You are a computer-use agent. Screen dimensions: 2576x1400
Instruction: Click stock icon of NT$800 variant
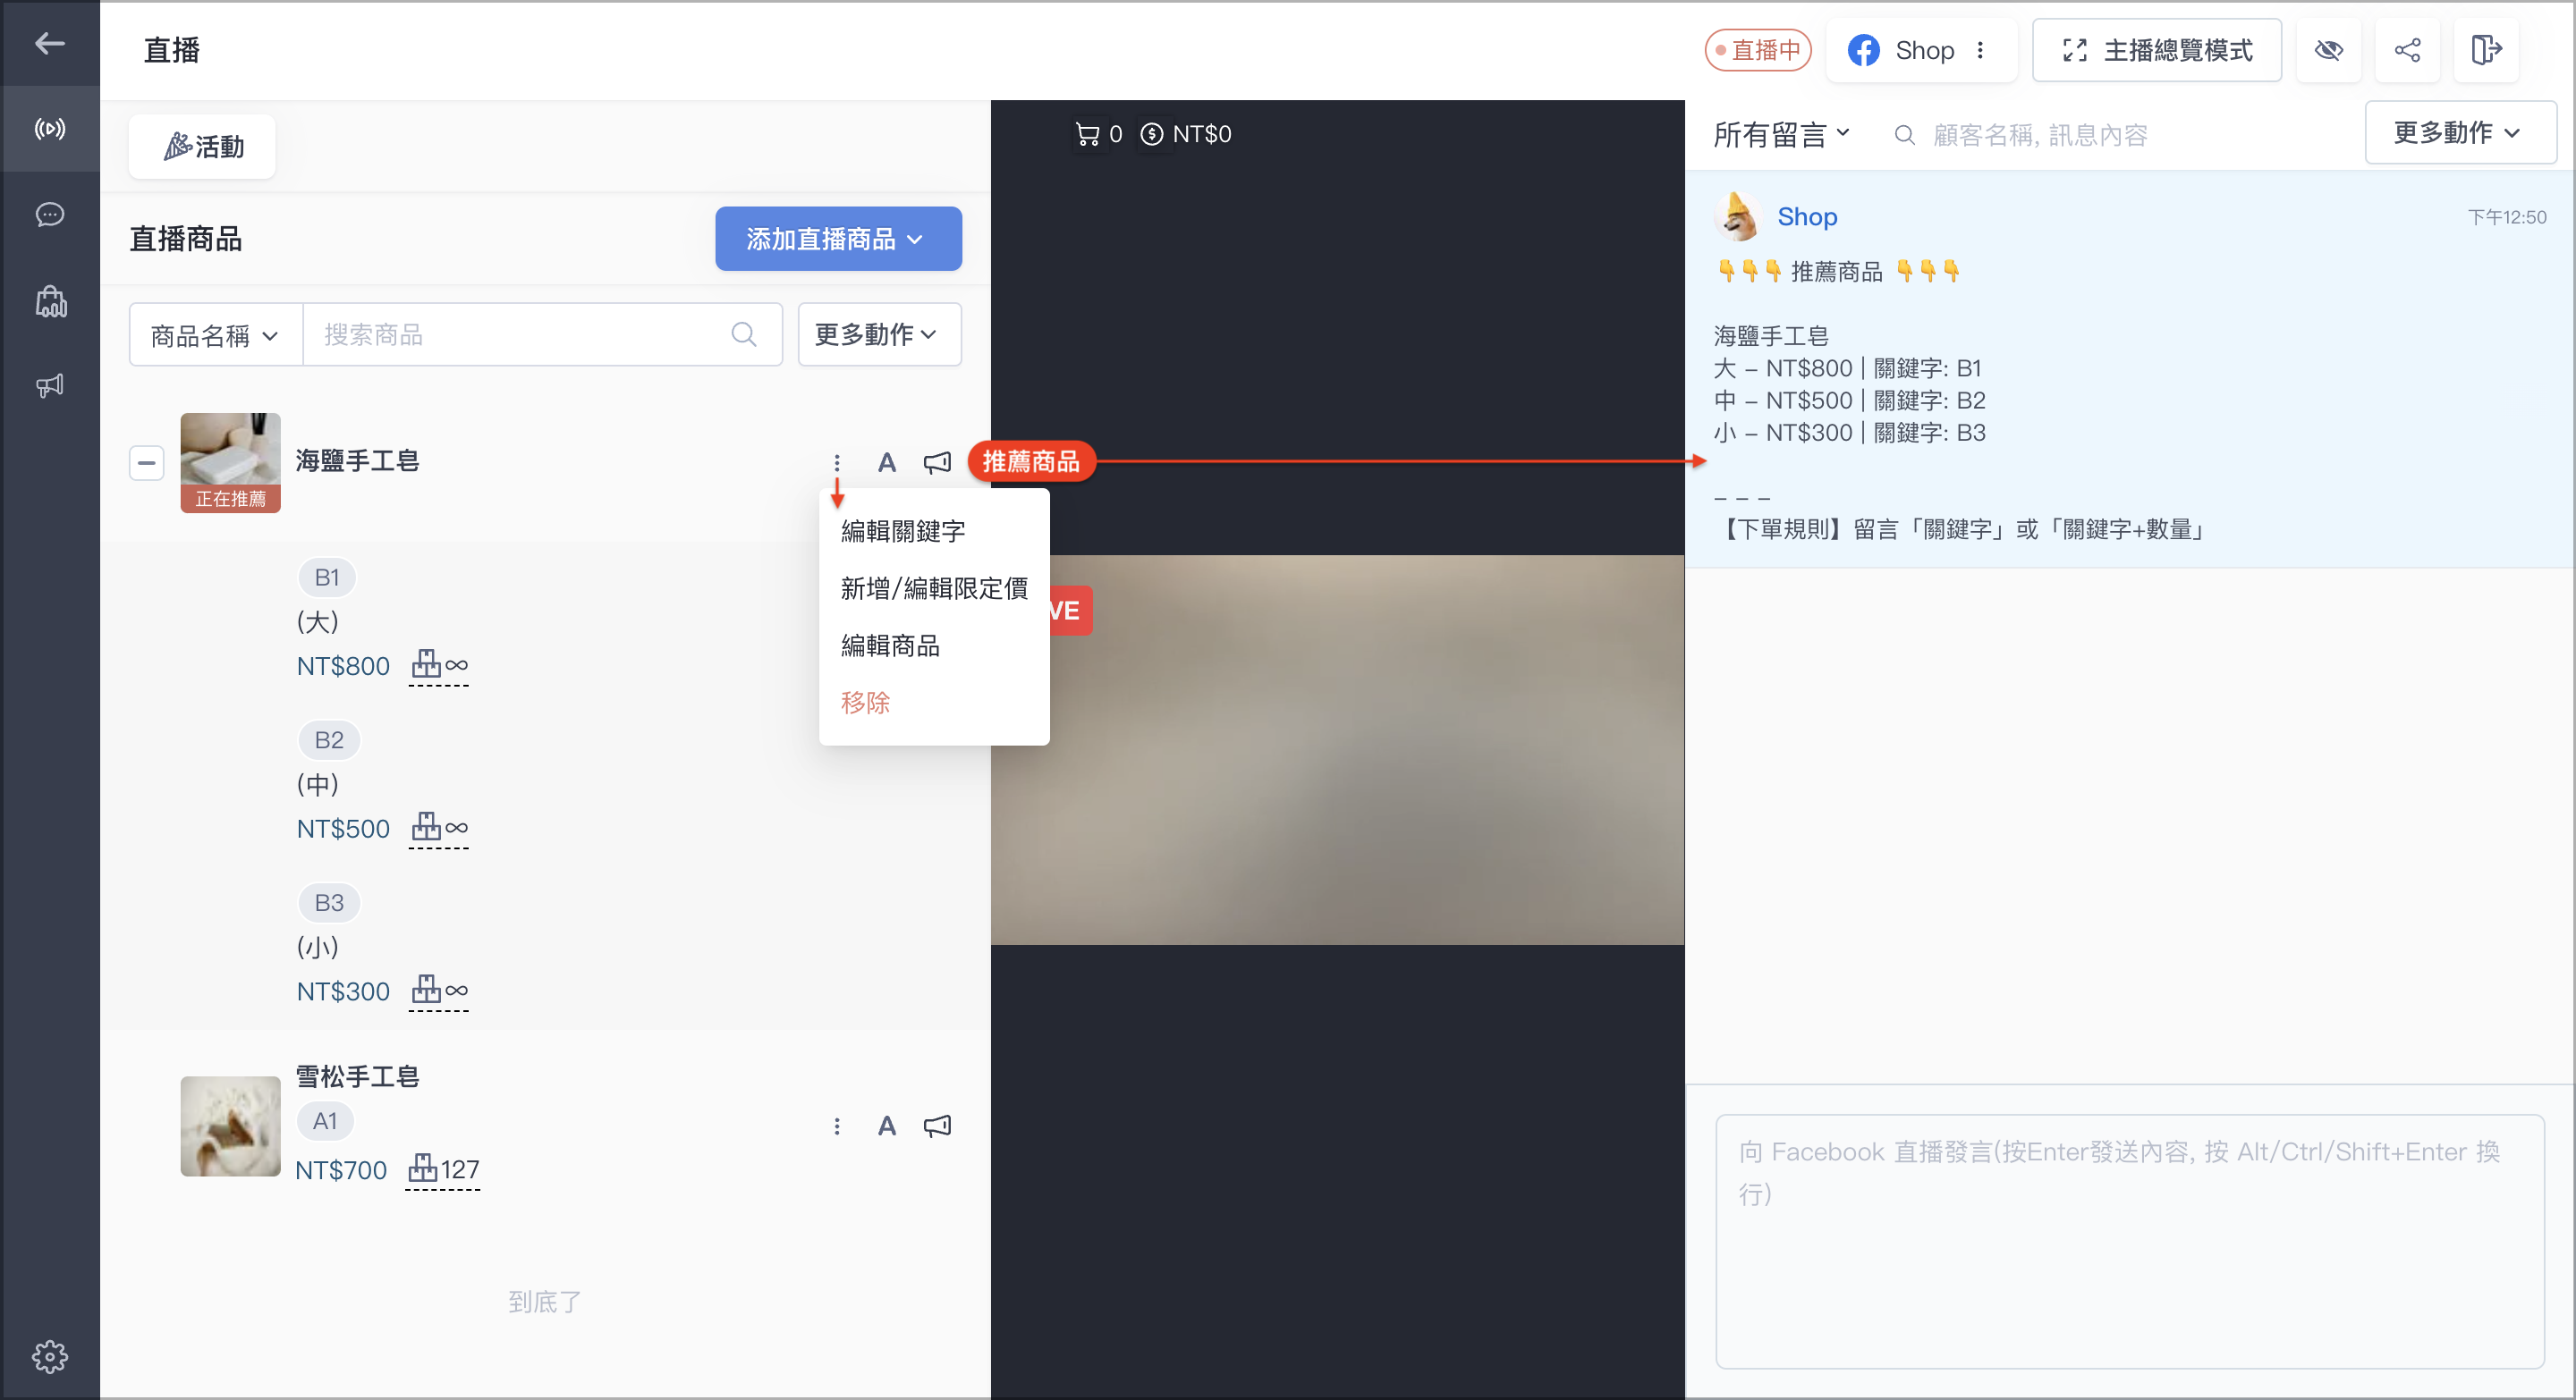click(426, 663)
